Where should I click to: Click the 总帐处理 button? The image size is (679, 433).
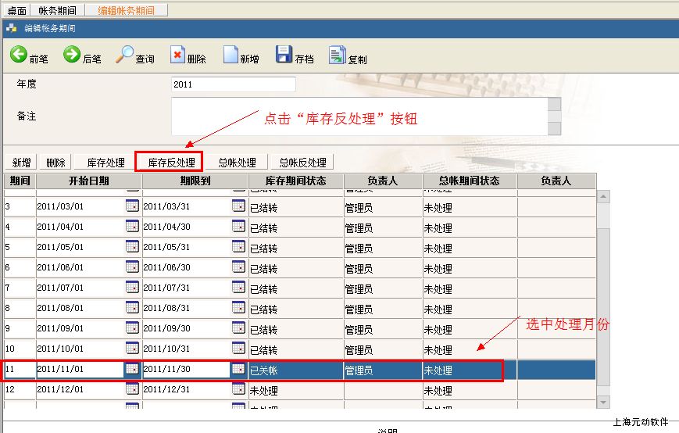237,163
